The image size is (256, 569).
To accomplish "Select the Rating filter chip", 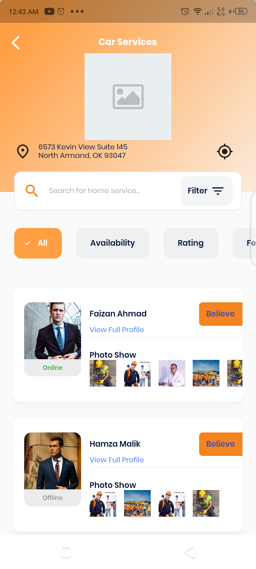I will click(x=191, y=243).
